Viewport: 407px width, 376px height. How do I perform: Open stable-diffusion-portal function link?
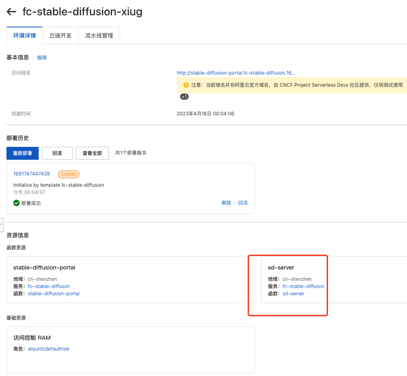(54, 294)
